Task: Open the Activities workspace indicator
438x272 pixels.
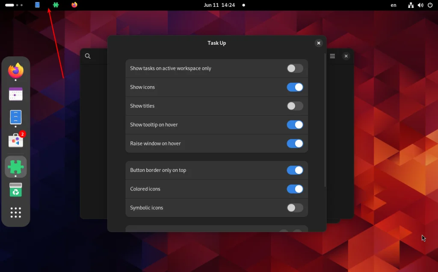Action: point(14,5)
